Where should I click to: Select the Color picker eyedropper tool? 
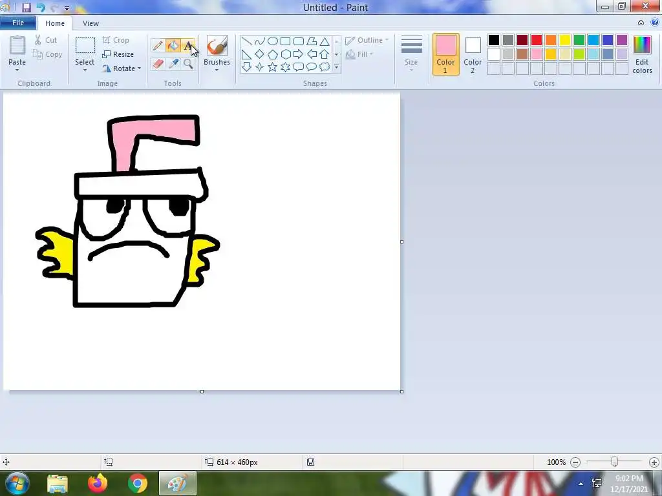click(173, 64)
